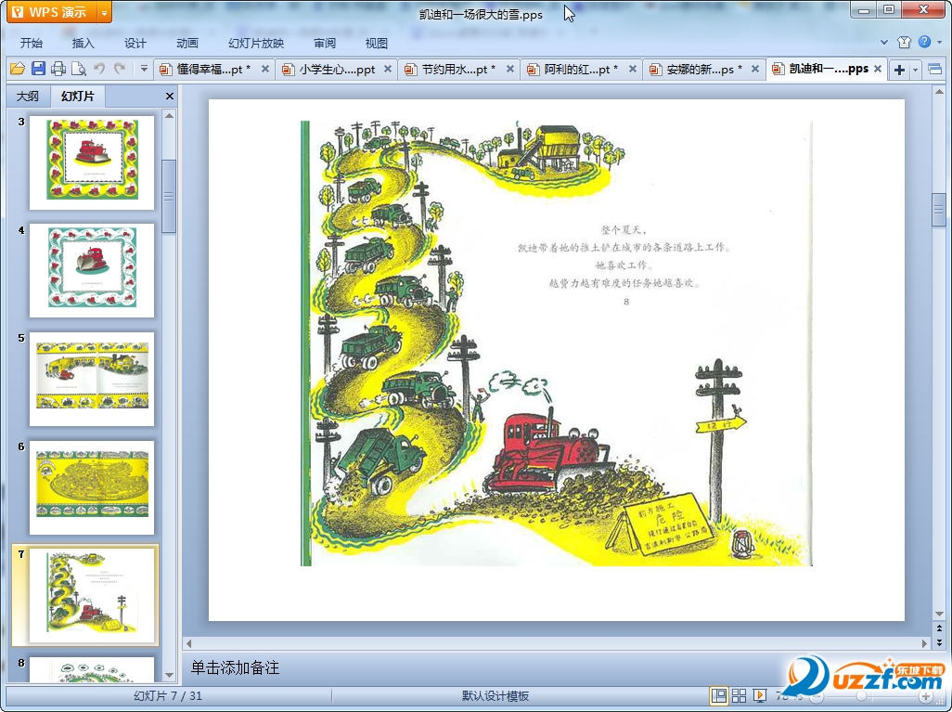Close the slide thumbnail pane
This screenshot has width=952, height=712.
170,96
